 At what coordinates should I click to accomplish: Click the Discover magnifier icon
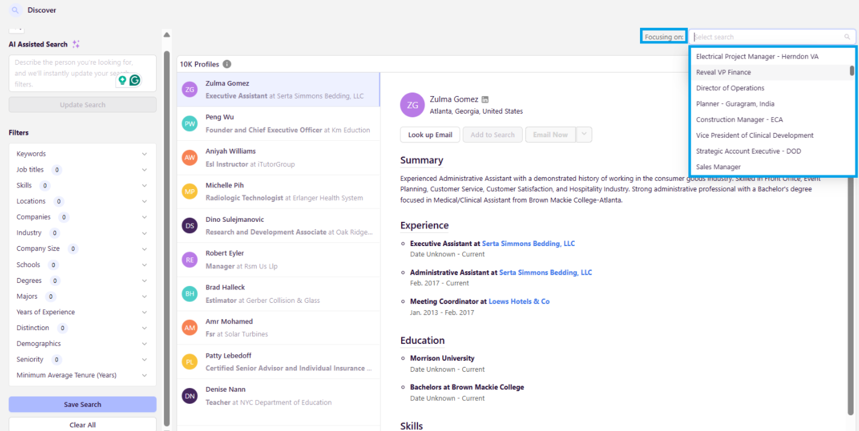pyautogui.click(x=15, y=10)
